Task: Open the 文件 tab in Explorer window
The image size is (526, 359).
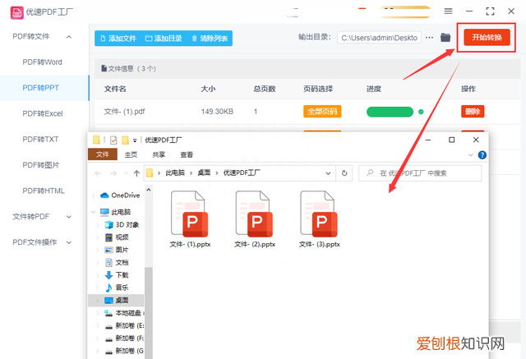Action: pos(102,154)
